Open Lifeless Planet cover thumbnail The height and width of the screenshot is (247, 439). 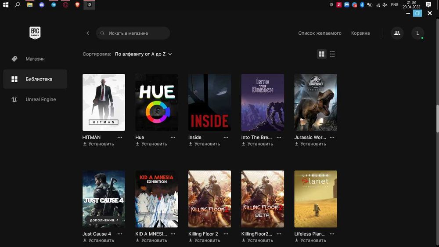coord(316,199)
